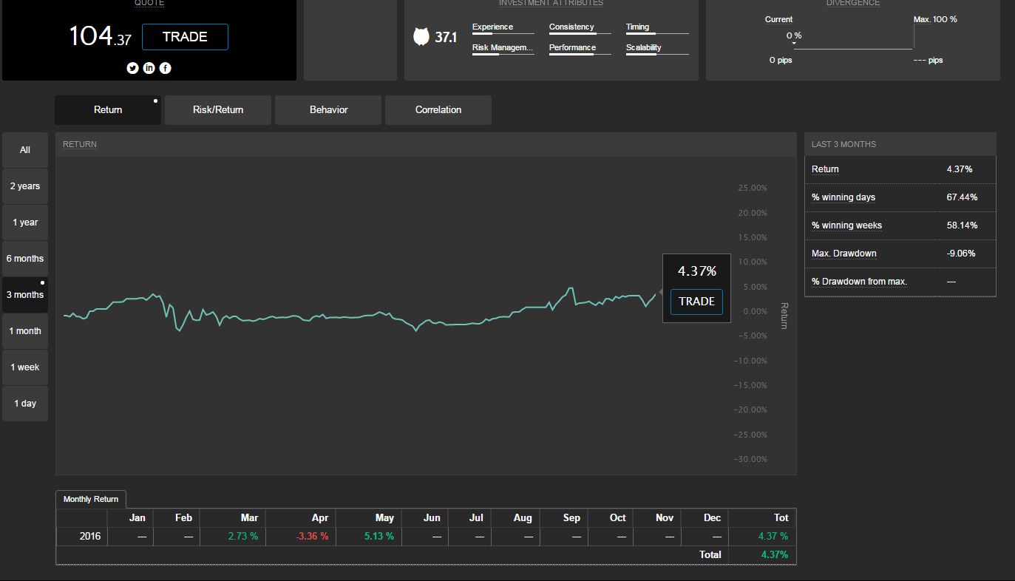This screenshot has width=1015, height=581.
Task: Click the Facebook share icon
Action: point(165,68)
